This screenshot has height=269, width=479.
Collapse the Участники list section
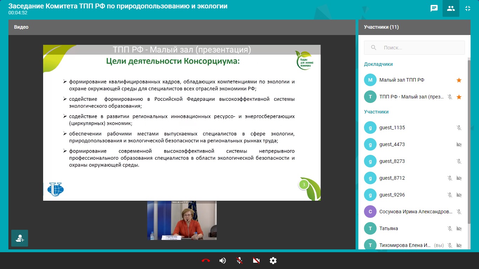click(x=376, y=112)
